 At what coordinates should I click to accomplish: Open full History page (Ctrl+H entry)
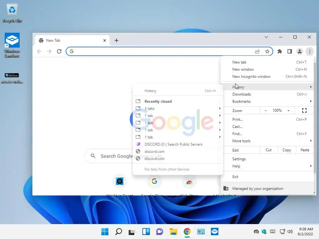pos(178,91)
